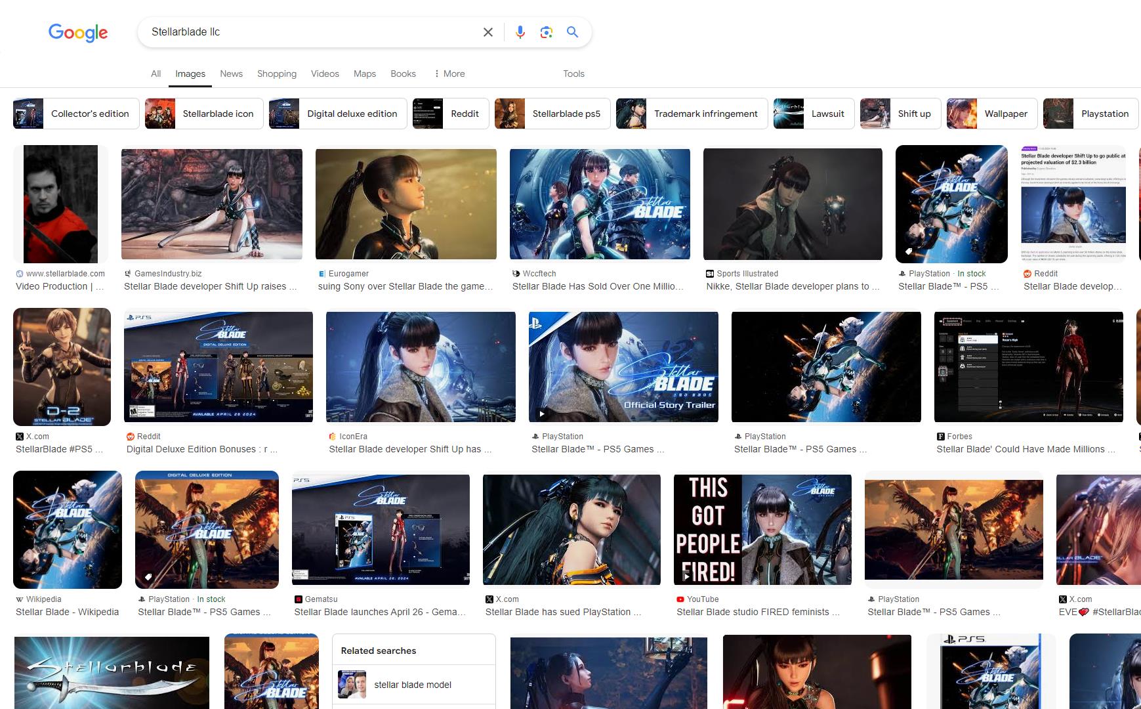Click the GamesIndustry.biz favicon icon
This screenshot has height=709, width=1141.
coord(128,274)
